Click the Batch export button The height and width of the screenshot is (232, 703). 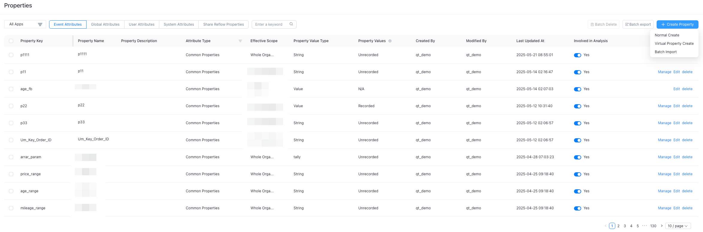tap(638, 24)
